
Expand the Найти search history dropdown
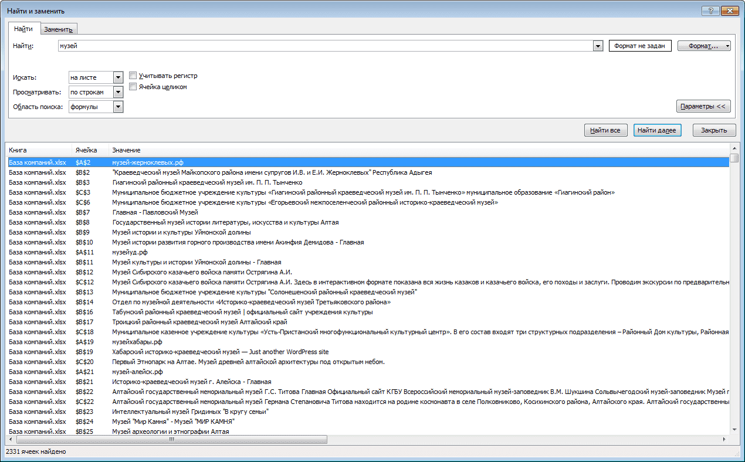click(x=598, y=46)
